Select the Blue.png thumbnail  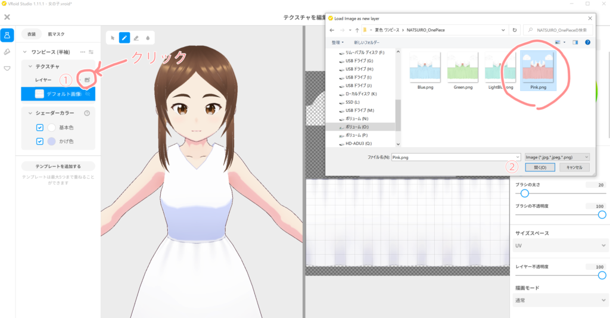[x=425, y=70]
